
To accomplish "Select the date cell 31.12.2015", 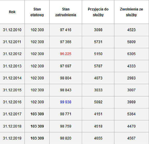I will (x=12, y=90).
